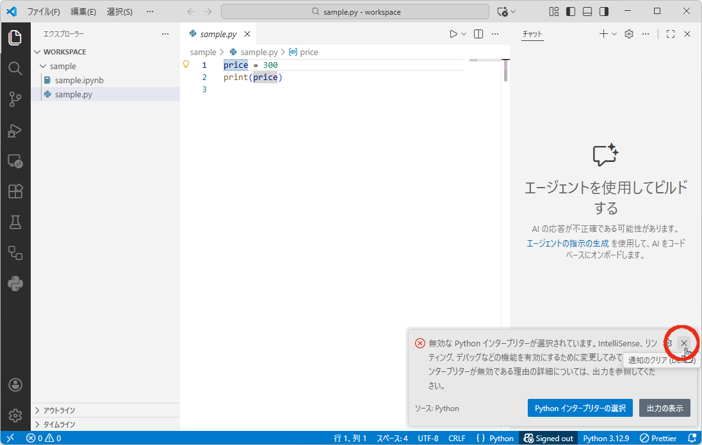This screenshot has width=702, height=445.
Task: Maximize the chat panel
Action: (671, 34)
